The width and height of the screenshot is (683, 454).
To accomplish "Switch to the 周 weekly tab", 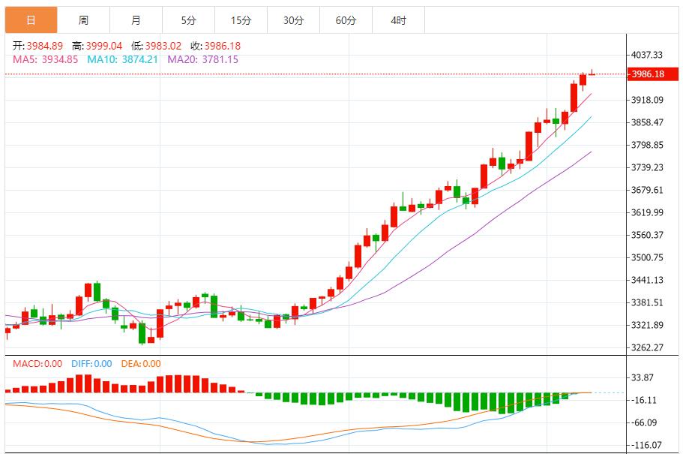I will tap(83, 20).
